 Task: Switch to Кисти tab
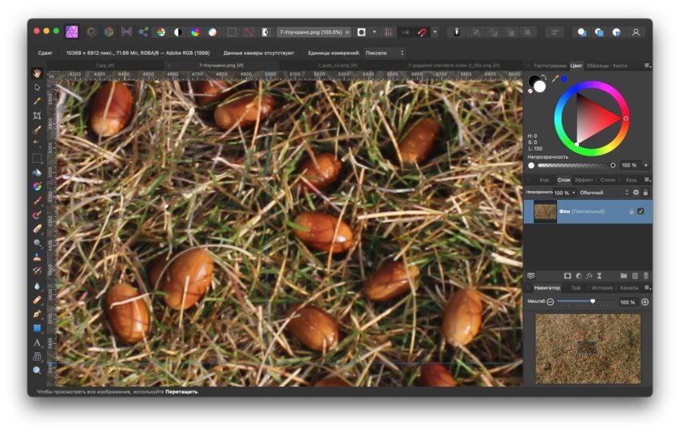click(620, 66)
